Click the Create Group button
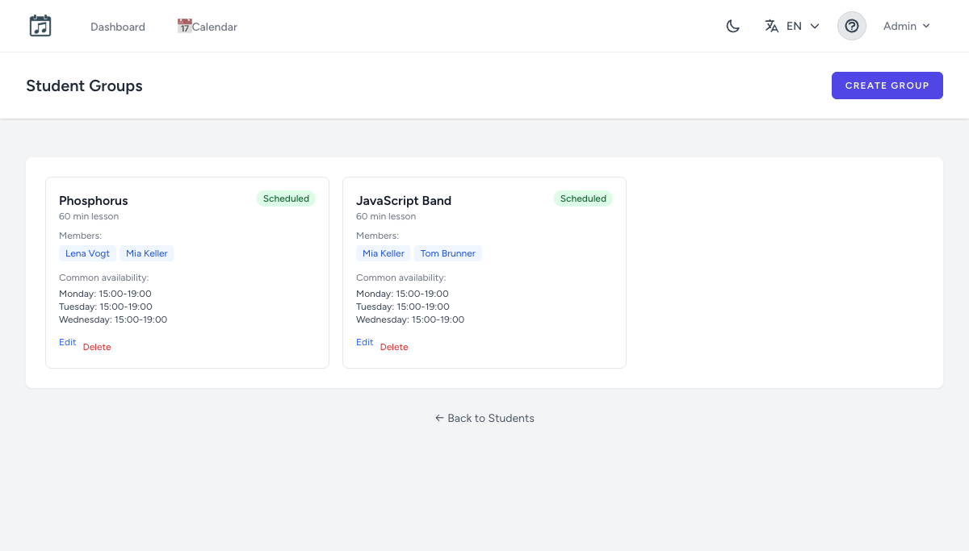The width and height of the screenshot is (969, 551). (x=887, y=86)
